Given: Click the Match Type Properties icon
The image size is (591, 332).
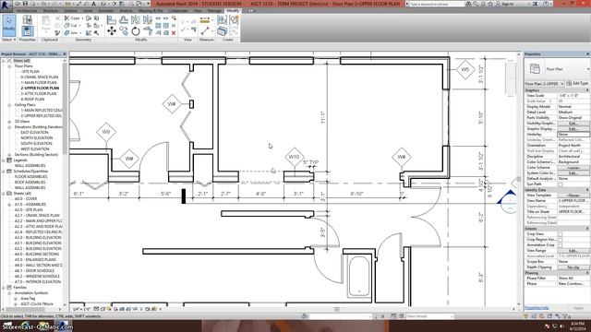Looking at the screenshot, I should tap(57, 33).
